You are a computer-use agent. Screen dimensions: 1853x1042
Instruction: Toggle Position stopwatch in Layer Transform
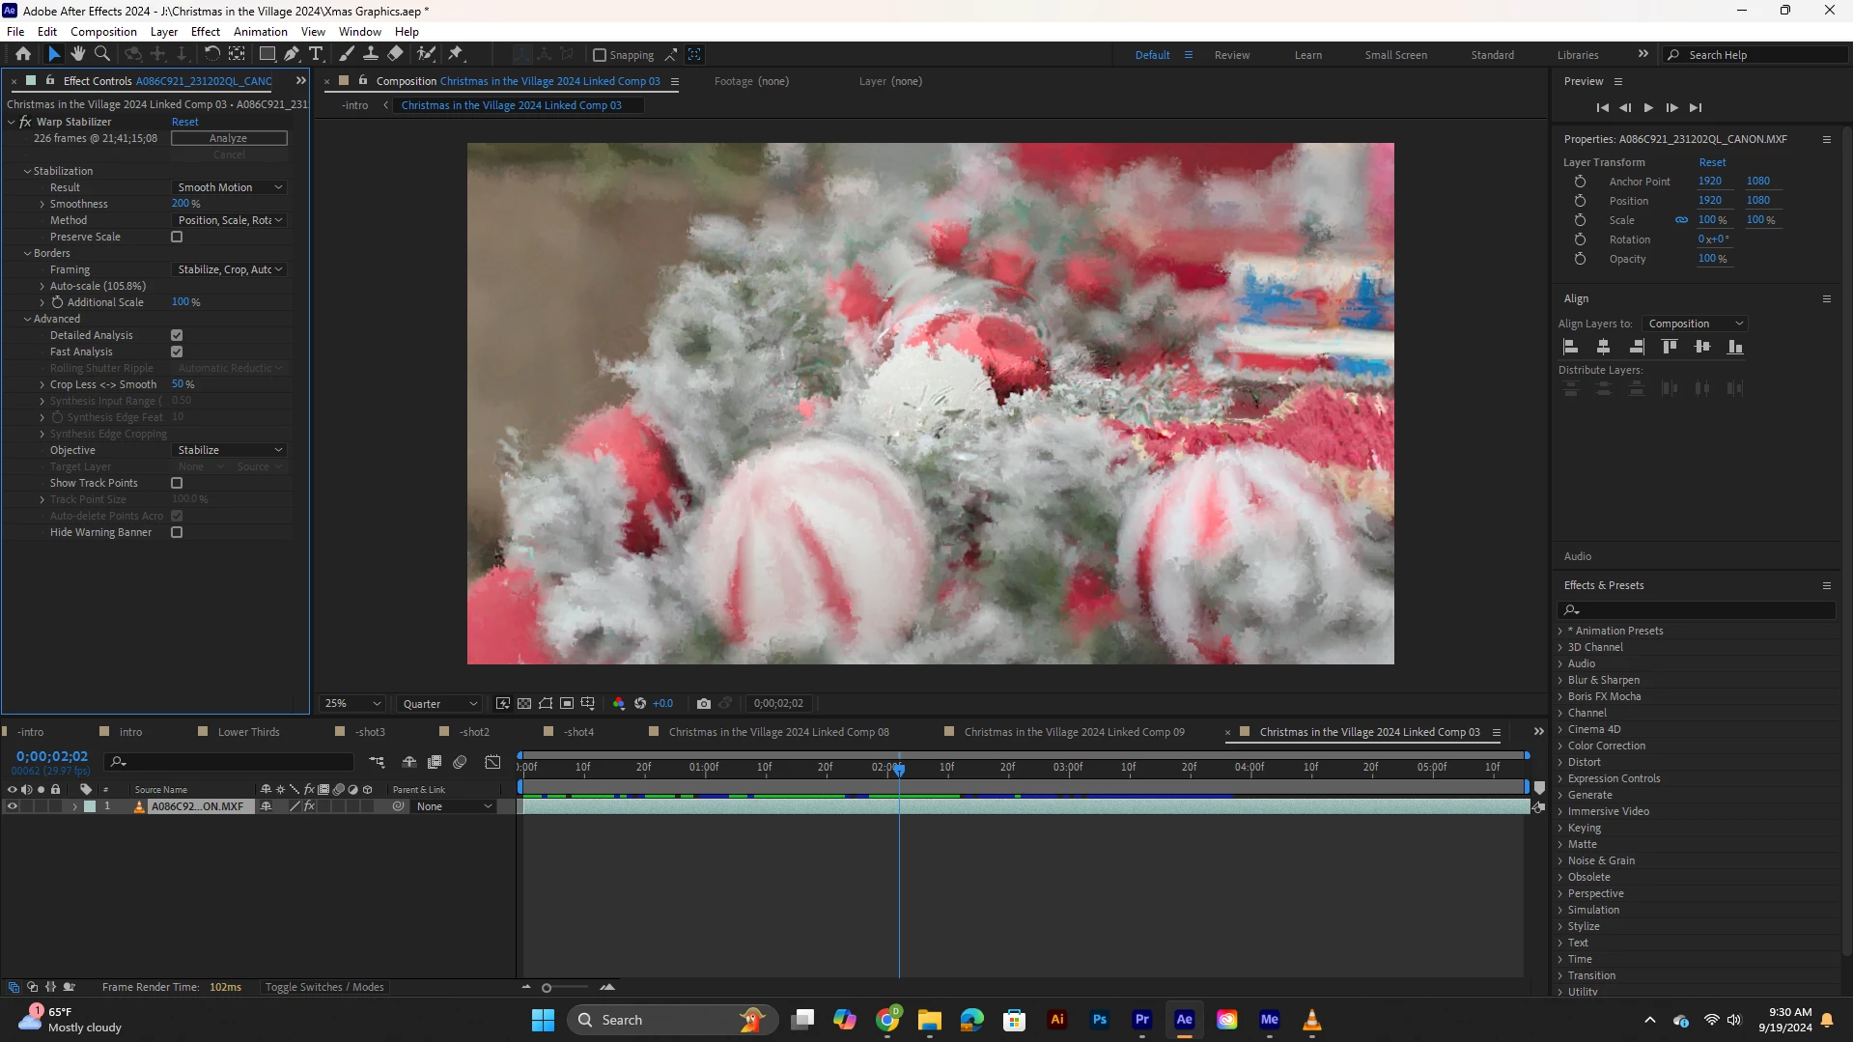pos(1580,201)
